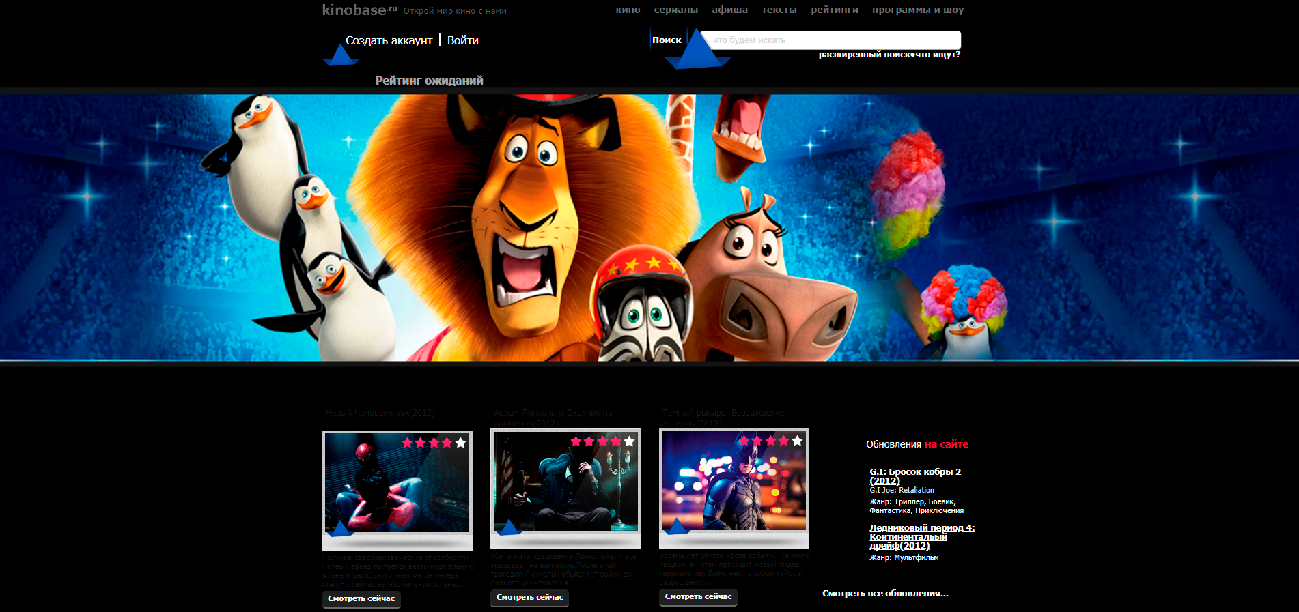Image resolution: width=1299 pixels, height=612 pixels.
Task: Open Создать аккаунт link
Action: click(x=389, y=40)
